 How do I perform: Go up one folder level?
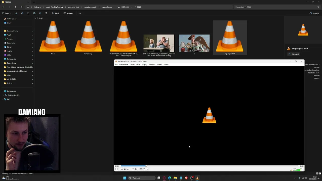click(x=15, y=7)
